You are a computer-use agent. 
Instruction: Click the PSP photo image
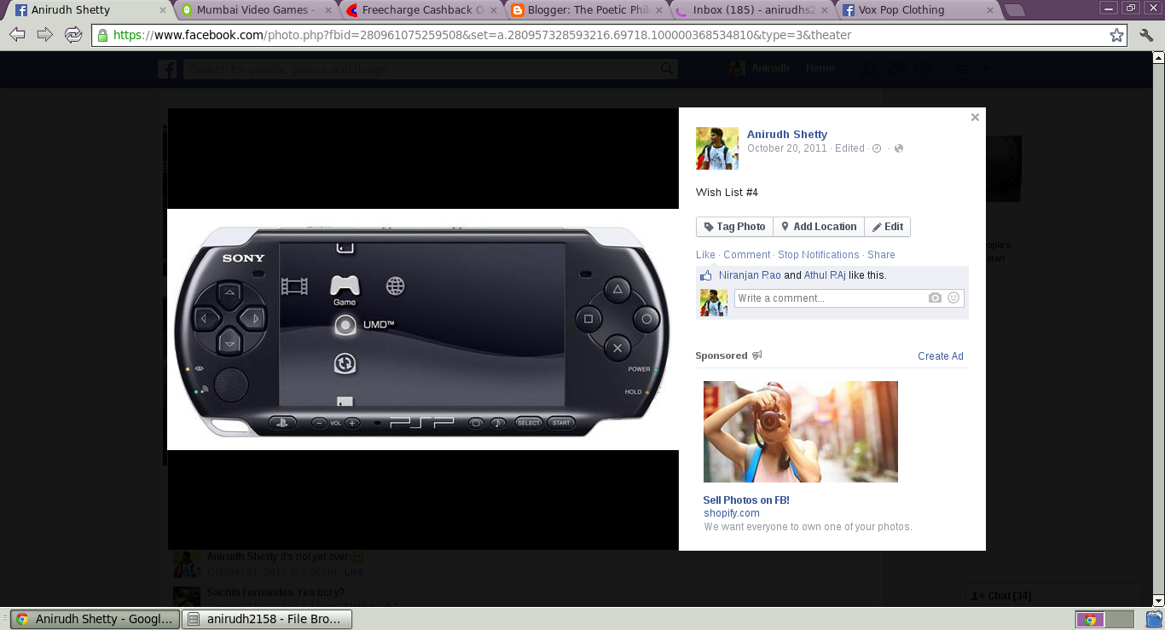(x=423, y=329)
